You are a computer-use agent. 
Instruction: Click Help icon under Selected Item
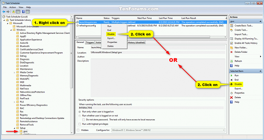(232, 102)
